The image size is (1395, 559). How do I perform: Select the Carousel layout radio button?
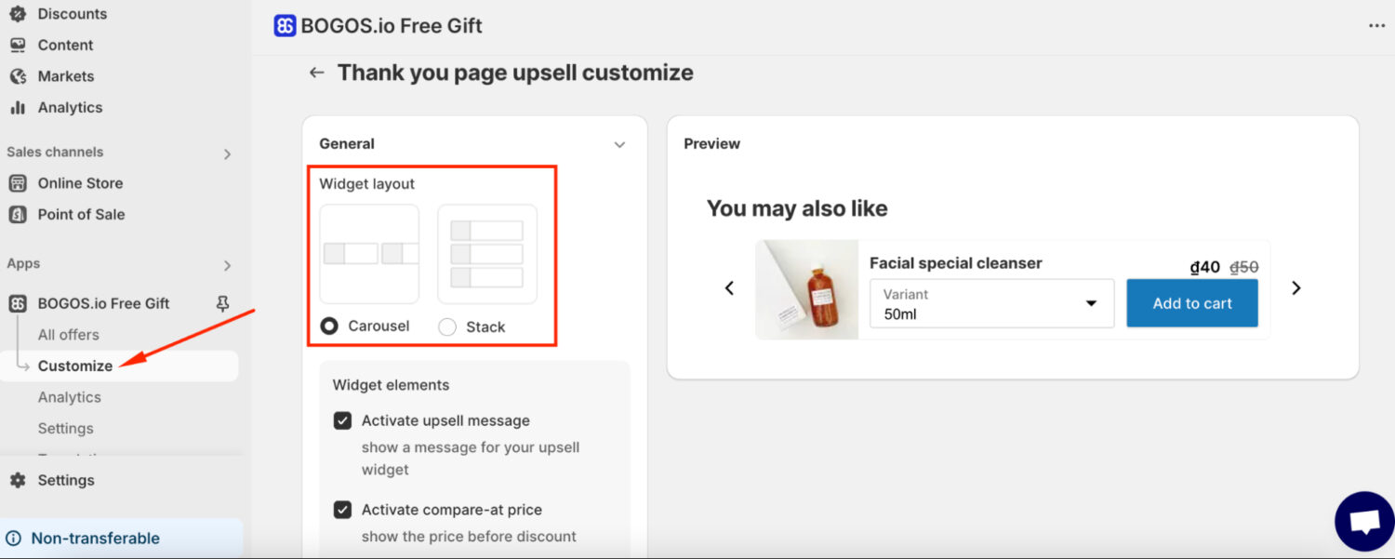click(x=329, y=326)
